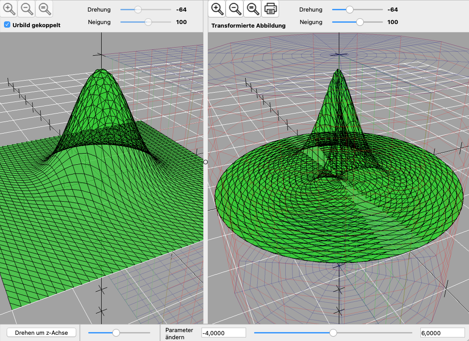The height and width of the screenshot is (341, 469).
Task: Click the z-axis rotation slider at bottom
Action: (x=116, y=333)
